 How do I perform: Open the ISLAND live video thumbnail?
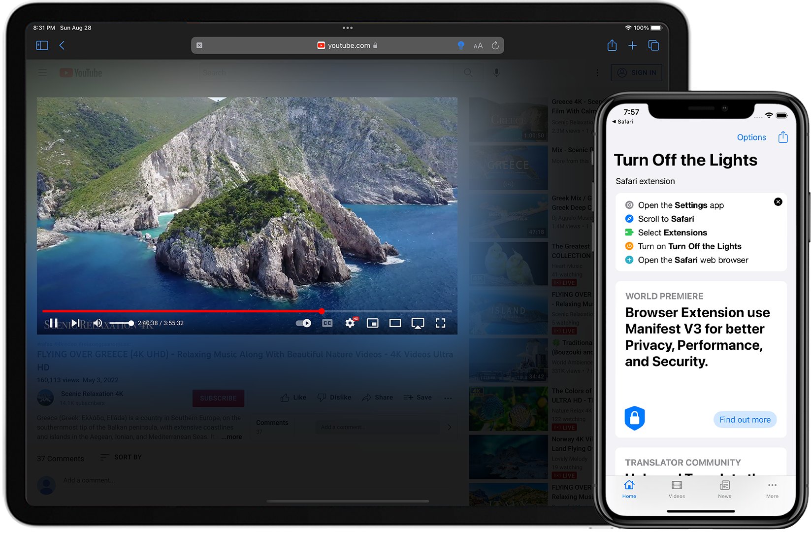tap(508, 313)
